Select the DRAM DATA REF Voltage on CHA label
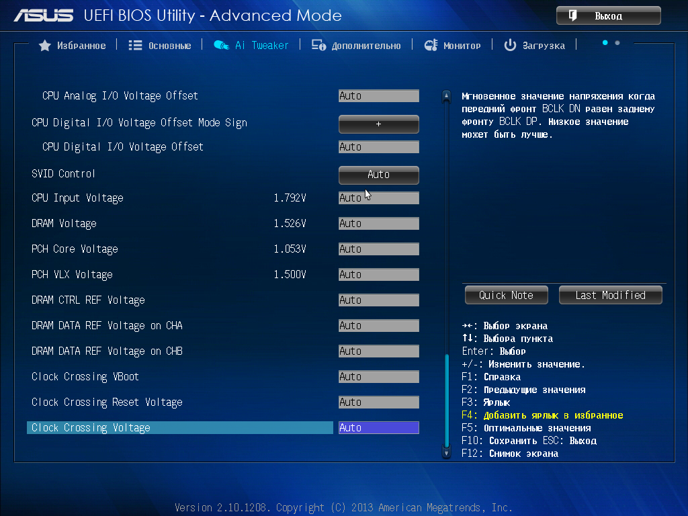 coord(107,326)
